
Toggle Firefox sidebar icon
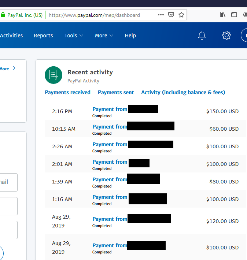(234, 15)
